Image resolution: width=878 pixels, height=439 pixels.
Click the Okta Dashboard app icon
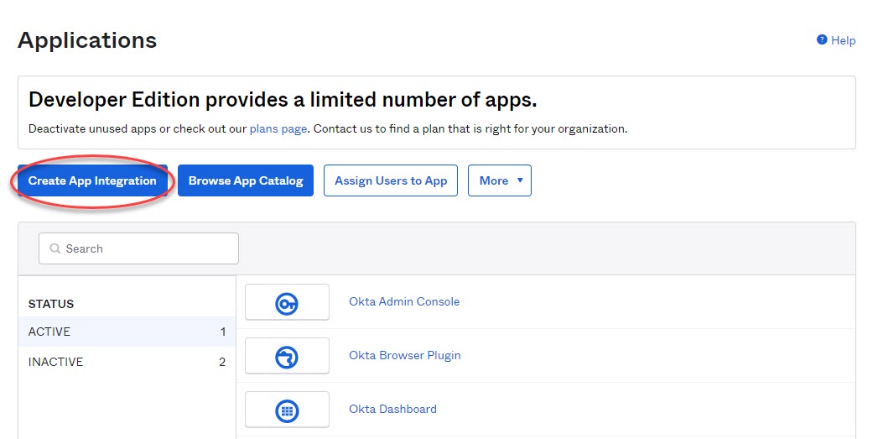point(288,410)
